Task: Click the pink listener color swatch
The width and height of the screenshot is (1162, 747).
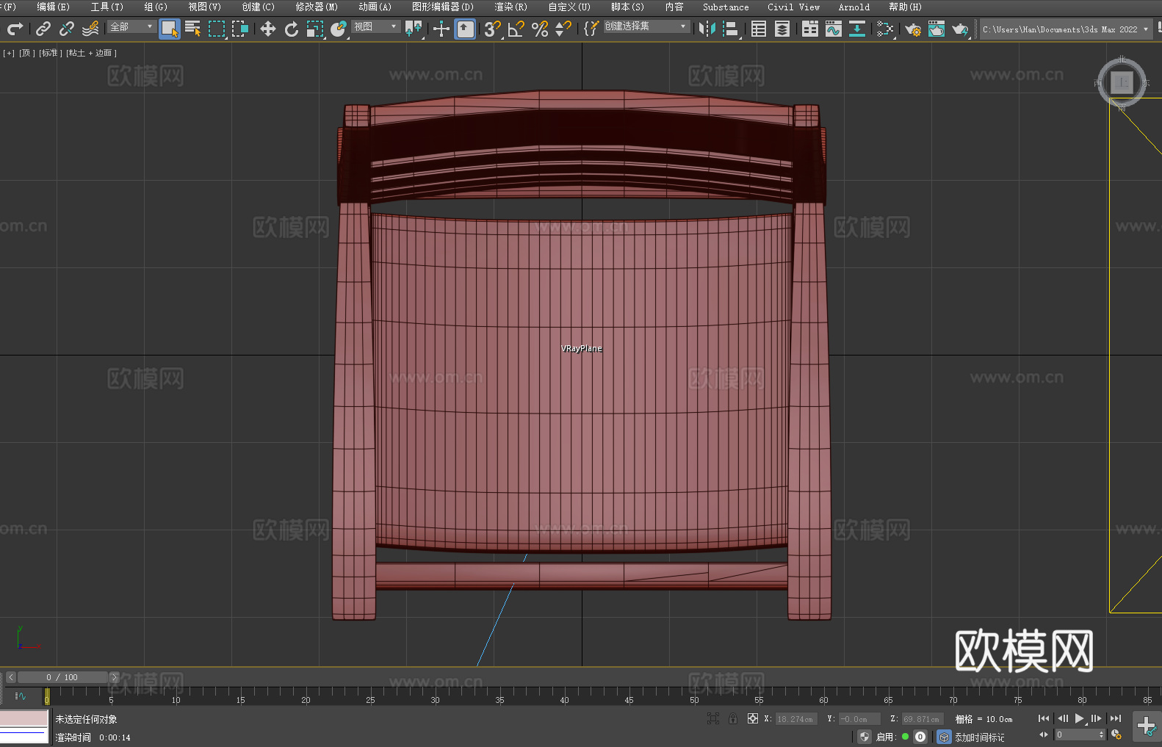Action: click(24, 718)
